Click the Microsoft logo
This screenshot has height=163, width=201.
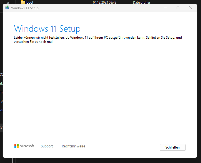click(x=24, y=146)
